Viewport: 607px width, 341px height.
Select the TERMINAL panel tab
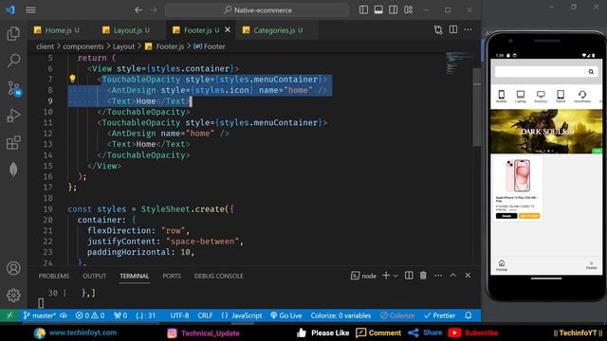[x=135, y=276]
